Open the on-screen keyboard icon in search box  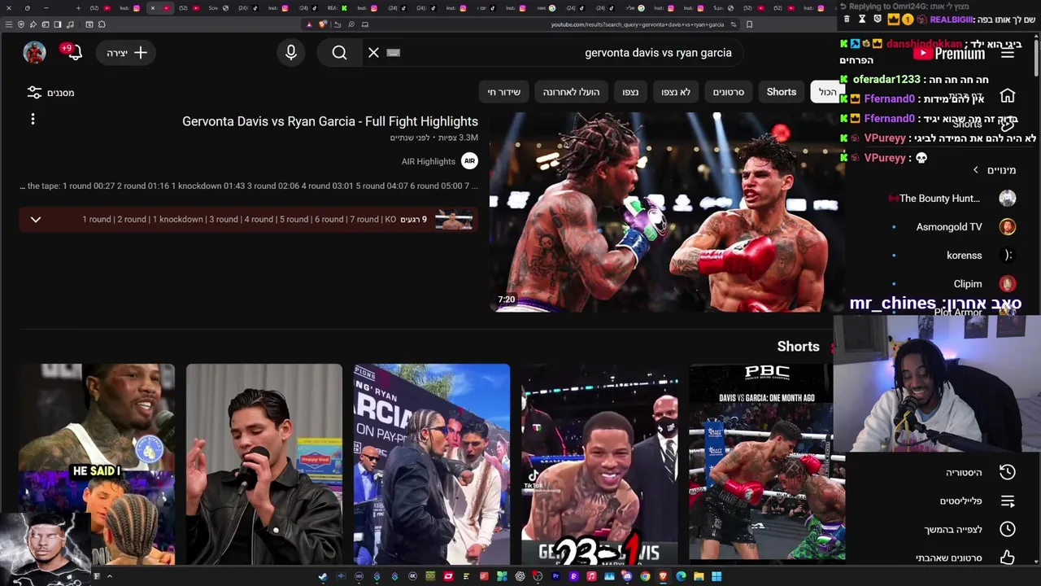coord(394,52)
